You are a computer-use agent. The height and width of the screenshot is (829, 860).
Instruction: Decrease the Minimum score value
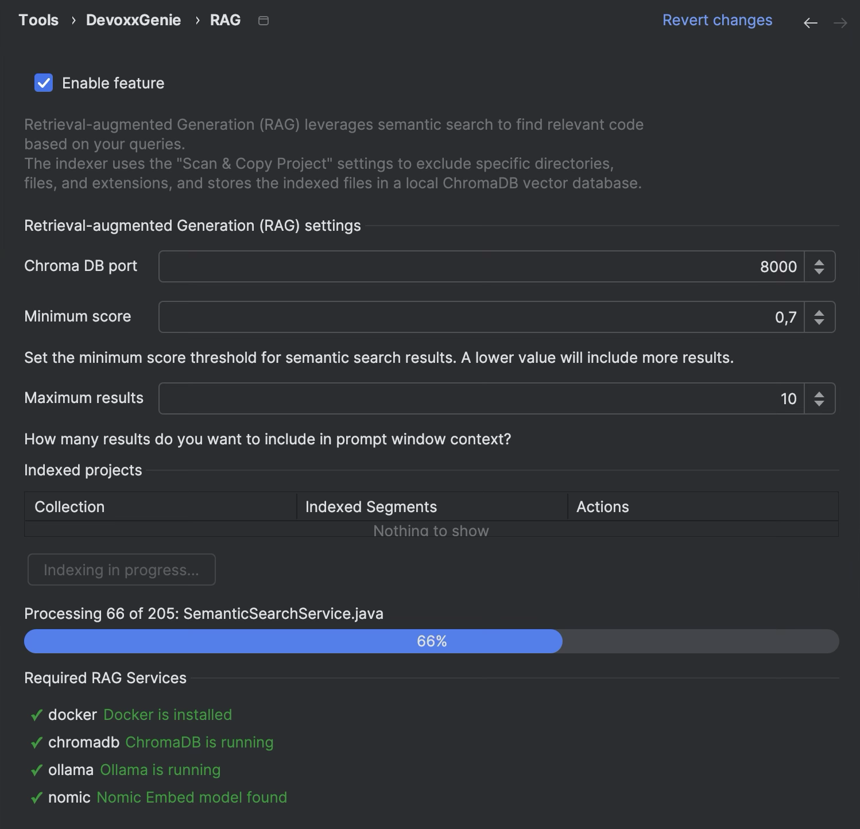pyautogui.click(x=819, y=322)
